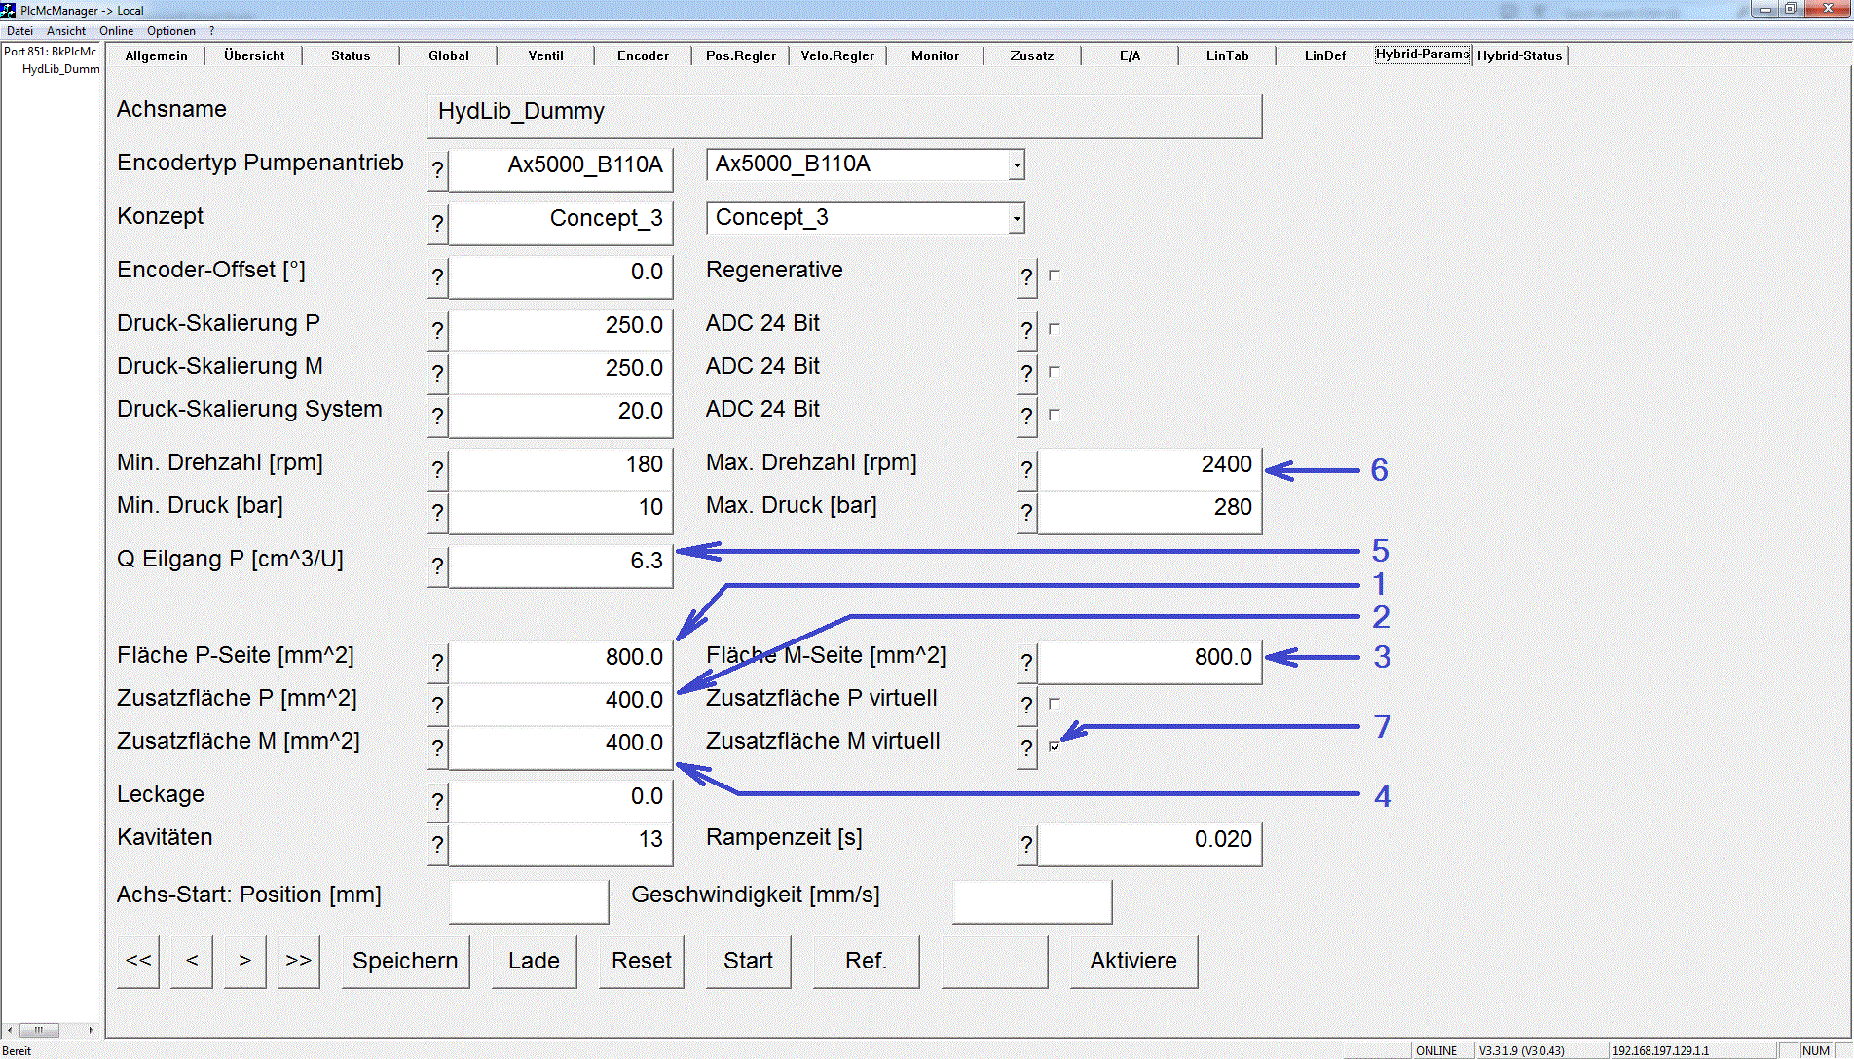Screen dimensions: 1854x1059
Task: Open help for Max. Druck
Action: [x=1027, y=513]
